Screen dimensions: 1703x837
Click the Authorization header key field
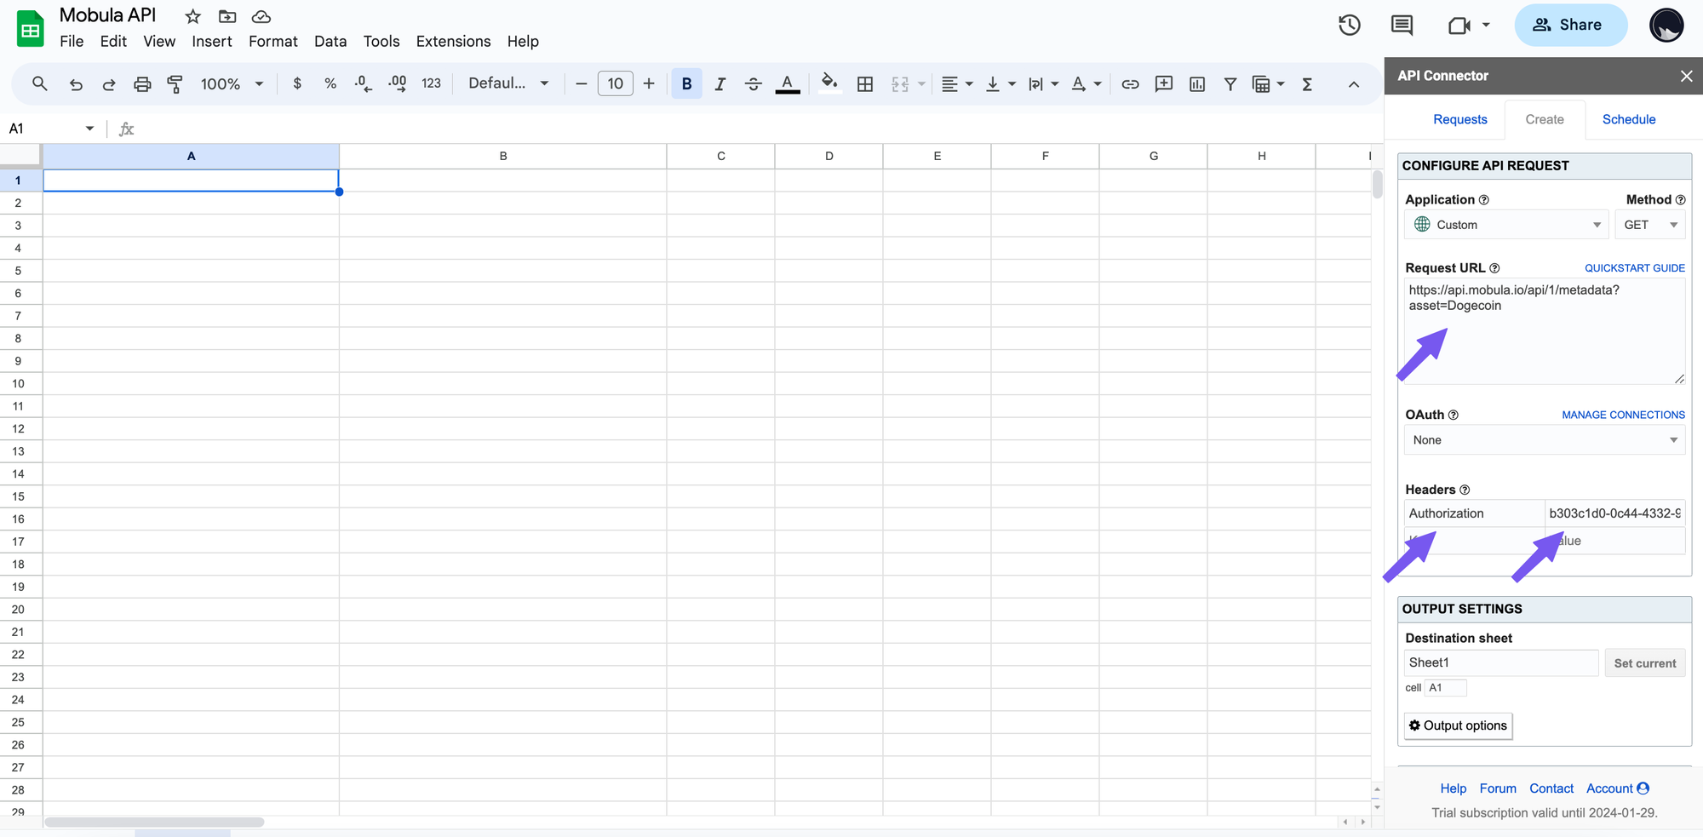(1474, 513)
